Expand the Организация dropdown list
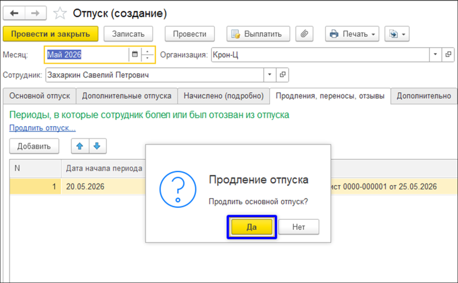This screenshot has width=458, height=283. (435, 55)
